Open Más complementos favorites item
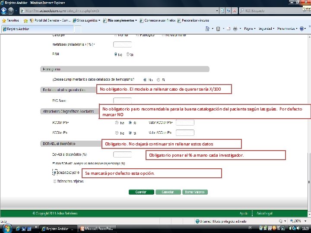 tap(120, 20)
